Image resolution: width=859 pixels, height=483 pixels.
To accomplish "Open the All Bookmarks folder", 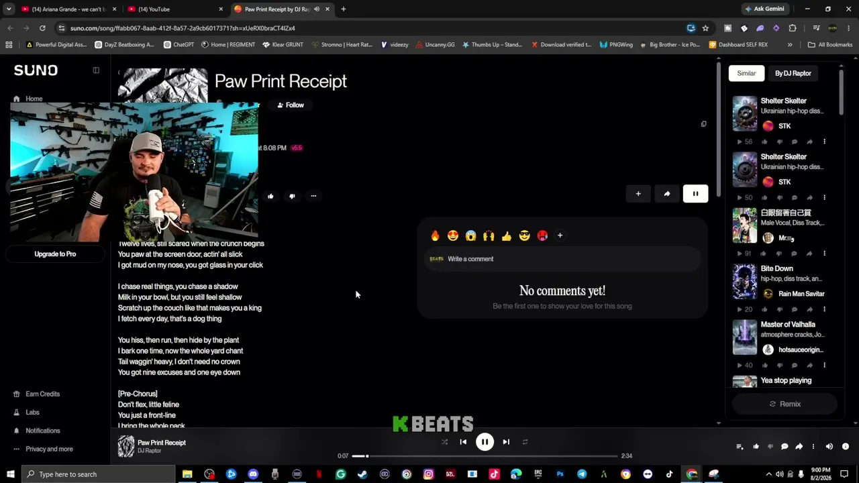I will (830, 45).
